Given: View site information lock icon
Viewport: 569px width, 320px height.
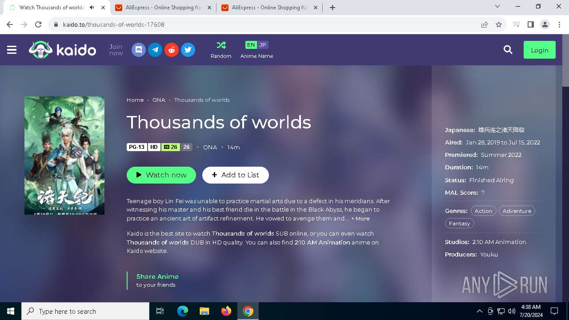Looking at the screenshot, I should [x=56, y=24].
